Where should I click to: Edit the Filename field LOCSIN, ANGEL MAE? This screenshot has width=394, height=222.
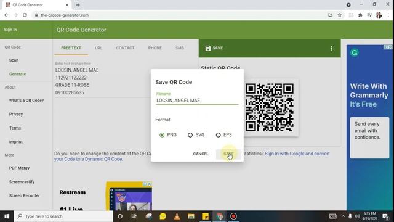tap(197, 101)
